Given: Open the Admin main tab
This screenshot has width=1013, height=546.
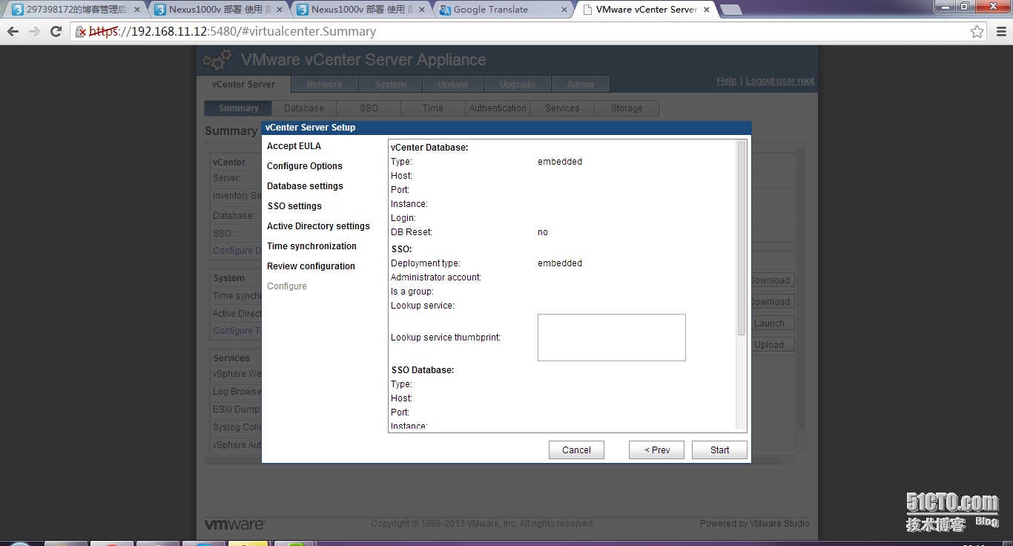Looking at the screenshot, I should tap(581, 84).
